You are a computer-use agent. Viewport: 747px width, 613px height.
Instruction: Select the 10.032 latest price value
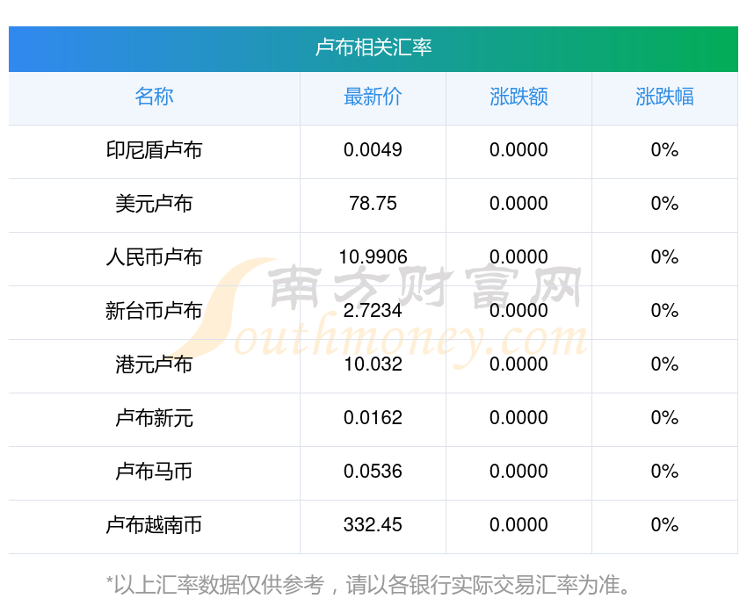click(373, 364)
